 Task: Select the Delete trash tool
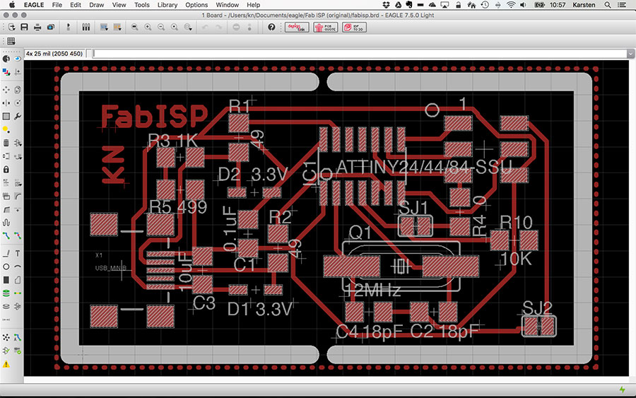click(6, 143)
